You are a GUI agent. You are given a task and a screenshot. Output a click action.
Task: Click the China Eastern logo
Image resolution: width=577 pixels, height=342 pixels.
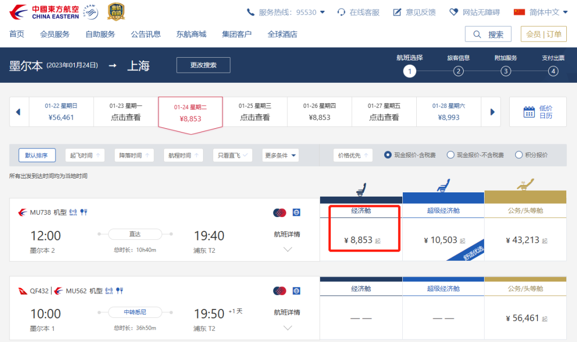click(44, 12)
